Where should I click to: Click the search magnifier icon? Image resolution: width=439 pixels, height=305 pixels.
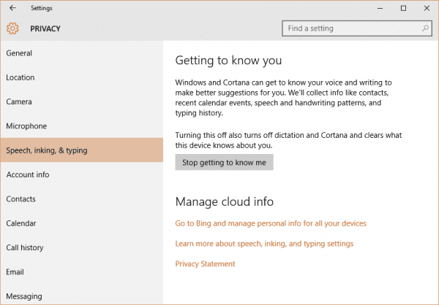(425, 28)
